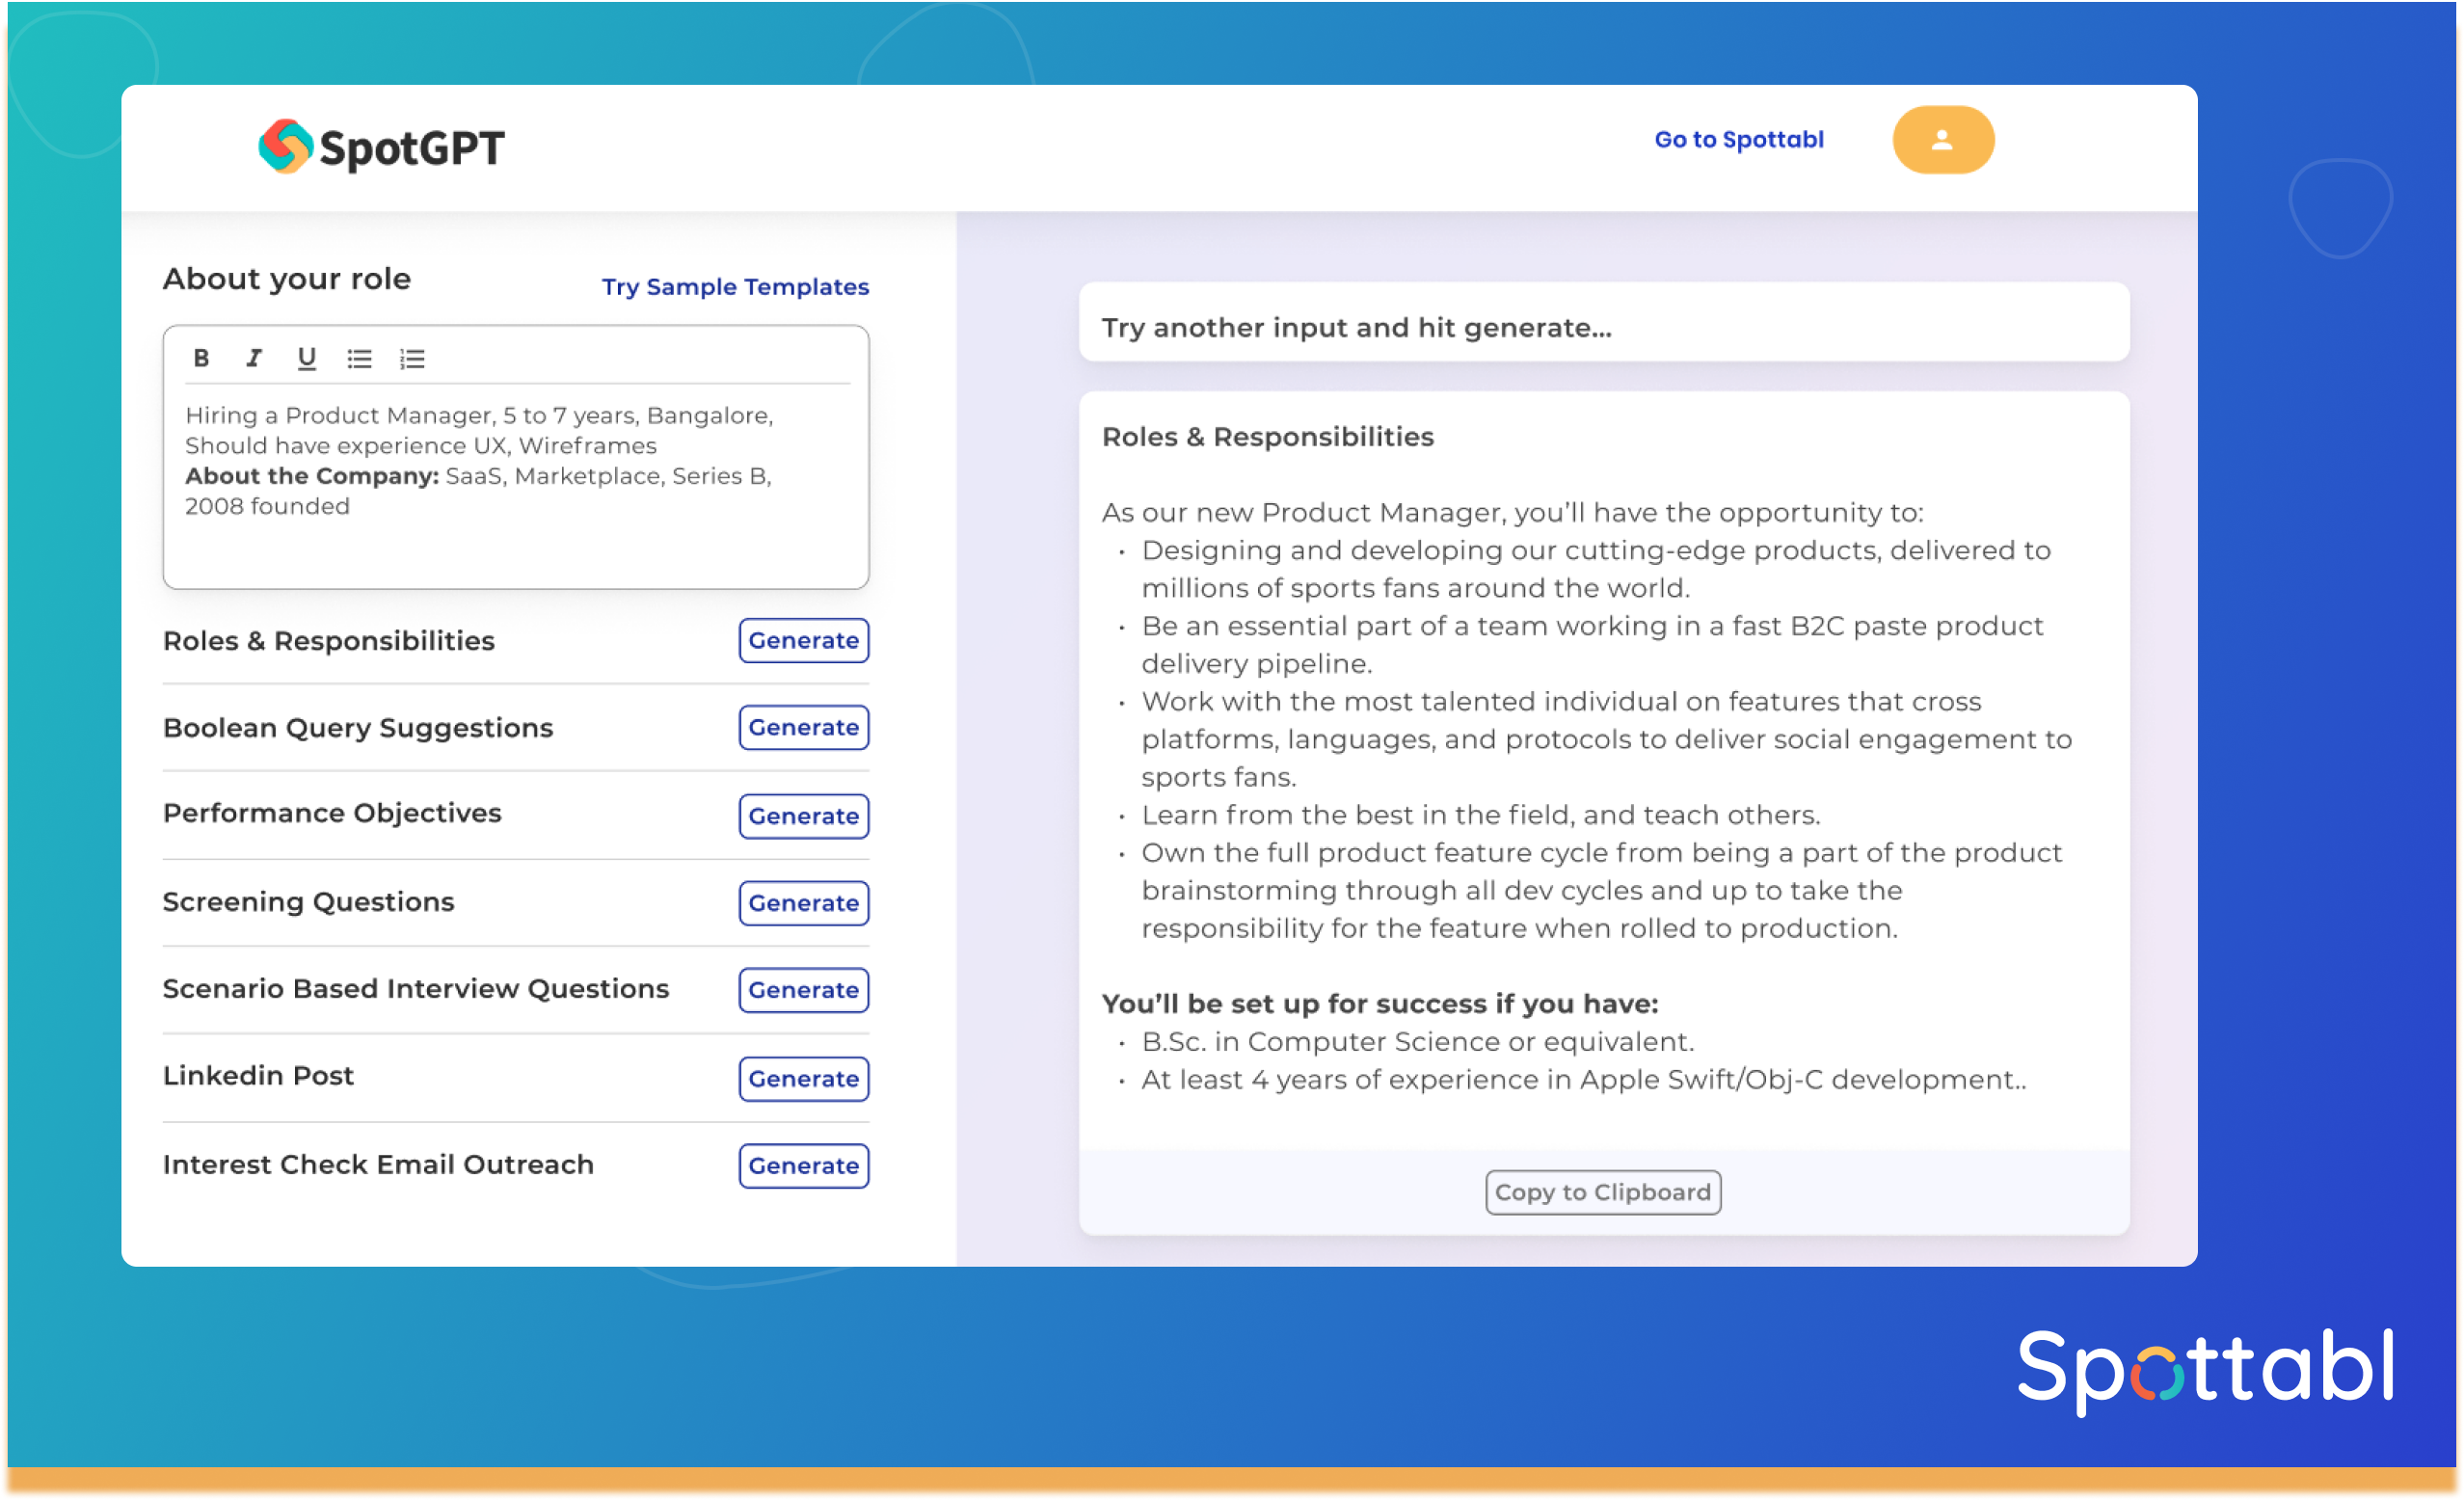The image size is (2464, 1500).
Task: Click 'At least 4 years of experience' bullet
Action: click(x=1584, y=1080)
